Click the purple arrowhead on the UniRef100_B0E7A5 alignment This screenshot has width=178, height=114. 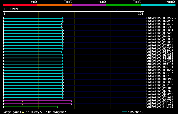click(71, 101)
